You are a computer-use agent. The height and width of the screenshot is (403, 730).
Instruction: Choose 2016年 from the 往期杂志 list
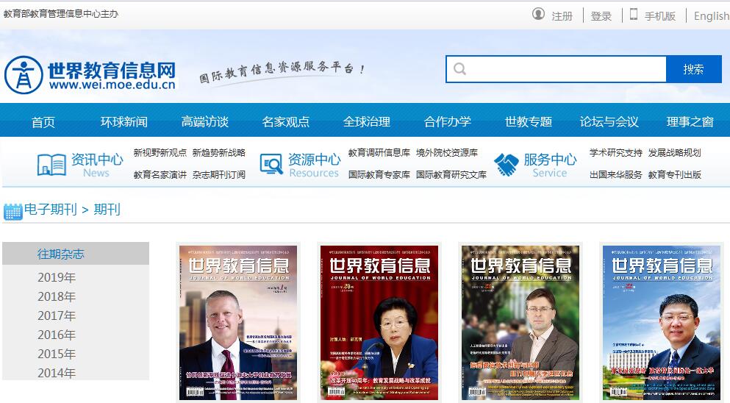pos(57,335)
